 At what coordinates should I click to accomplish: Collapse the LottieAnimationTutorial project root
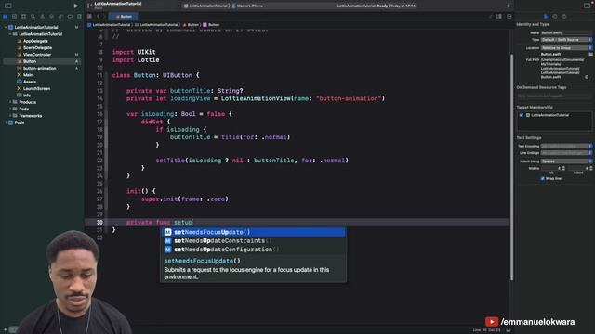(x=6, y=27)
